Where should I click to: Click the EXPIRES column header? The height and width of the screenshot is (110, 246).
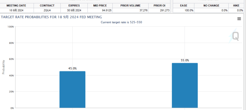click(74, 5)
